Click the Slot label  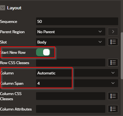[4, 42]
